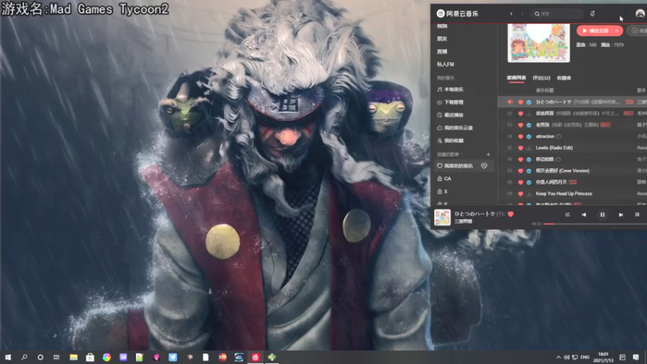Open 私人FM in the sidebar
The image size is (647, 364).
[446, 65]
